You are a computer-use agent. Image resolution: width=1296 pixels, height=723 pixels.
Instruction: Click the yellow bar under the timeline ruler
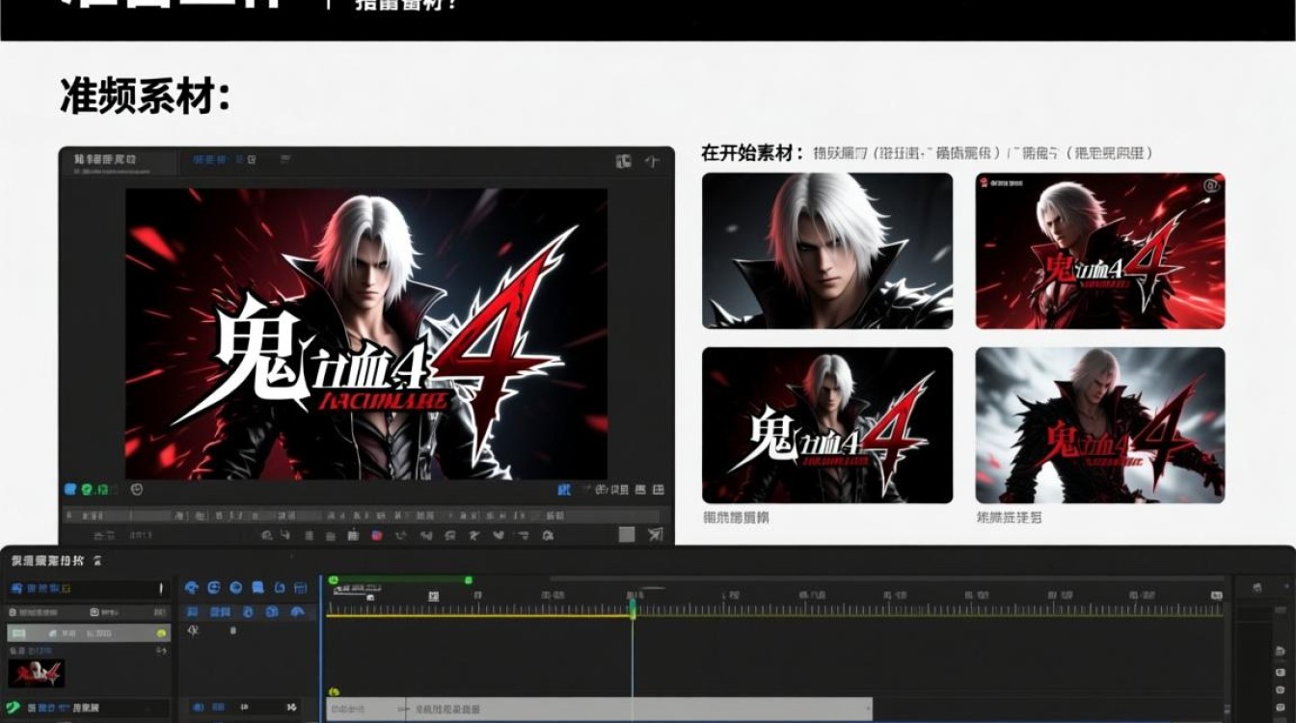click(x=479, y=616)
